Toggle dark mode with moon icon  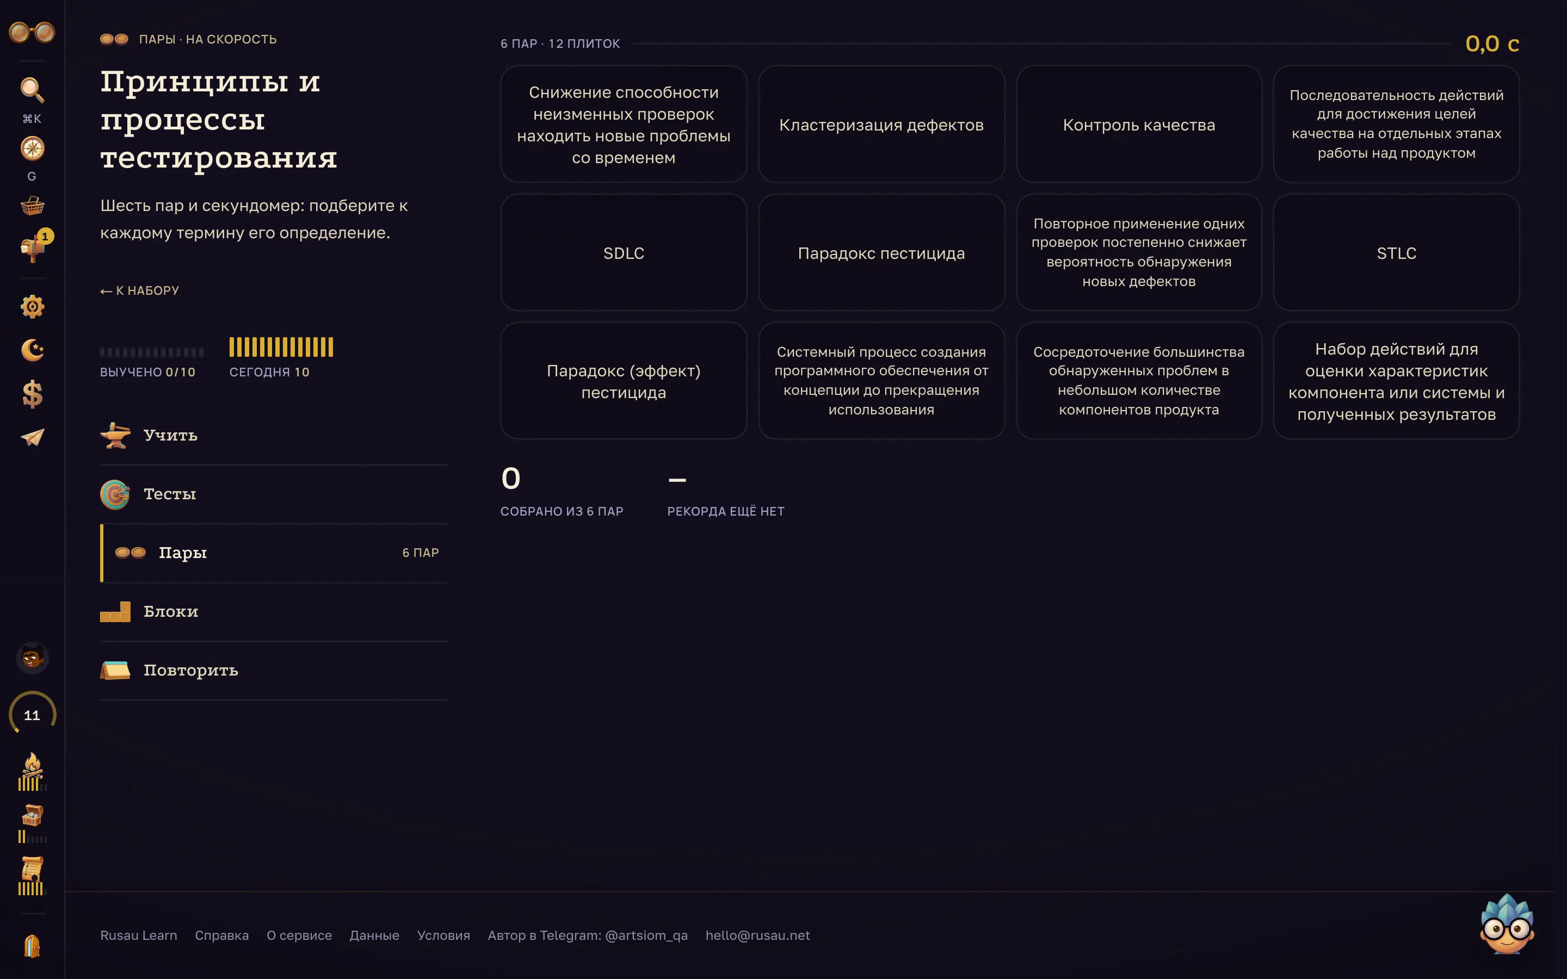tap(32, 350)
